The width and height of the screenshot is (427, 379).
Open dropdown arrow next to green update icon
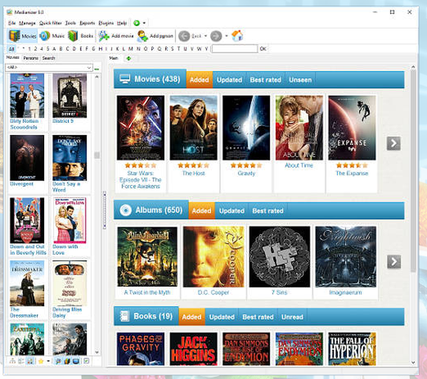(x=144, y=23)
